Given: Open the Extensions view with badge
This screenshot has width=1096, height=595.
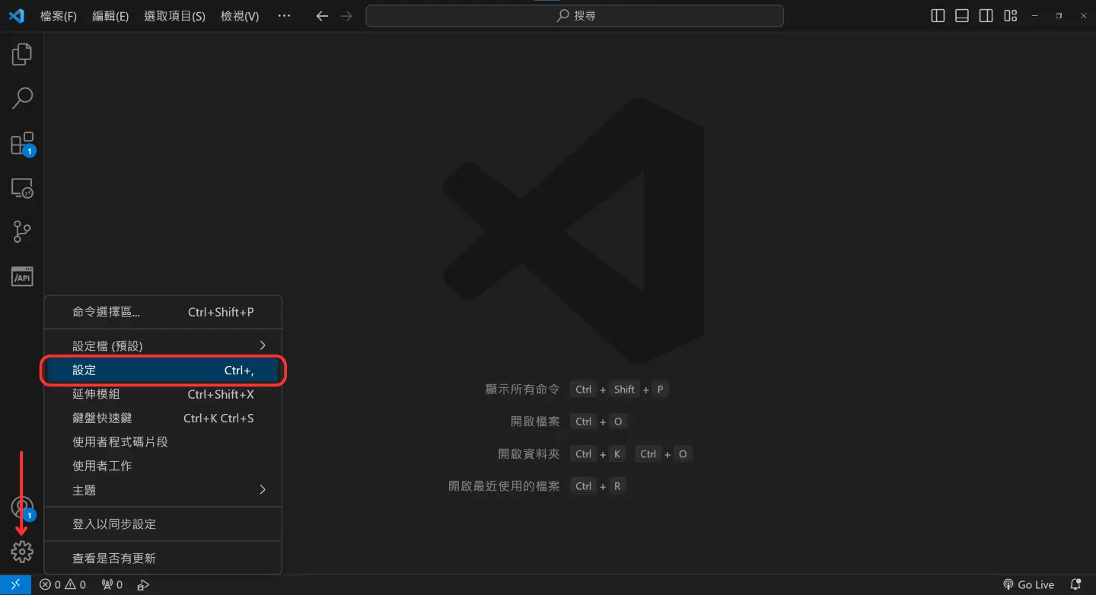Looking at the screenshot, I should 22,144.
